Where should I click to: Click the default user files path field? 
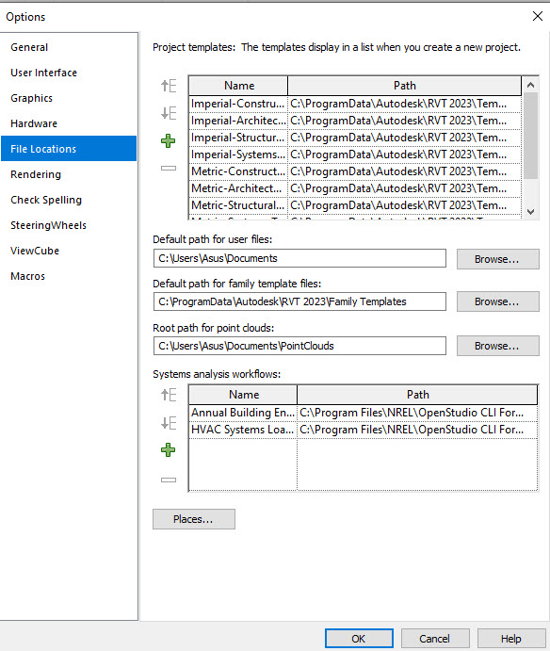[x=299, y=258]
